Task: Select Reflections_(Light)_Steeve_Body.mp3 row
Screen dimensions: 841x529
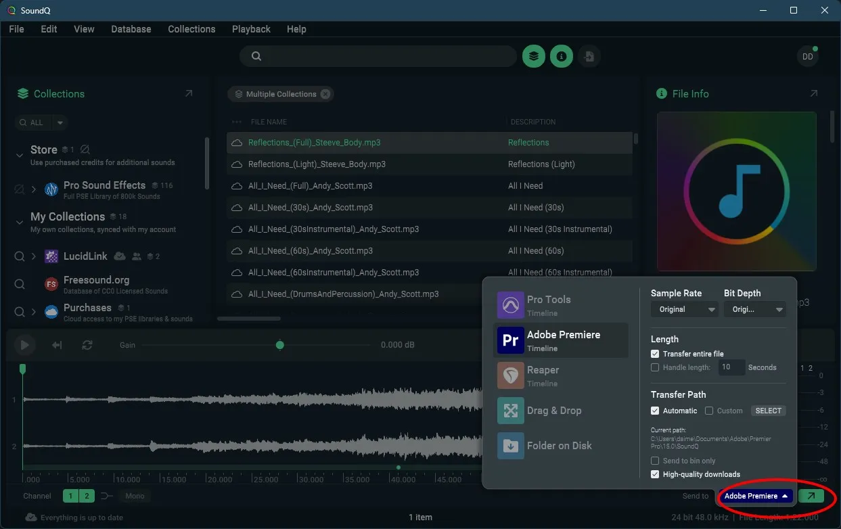Action: coord(430,164)
